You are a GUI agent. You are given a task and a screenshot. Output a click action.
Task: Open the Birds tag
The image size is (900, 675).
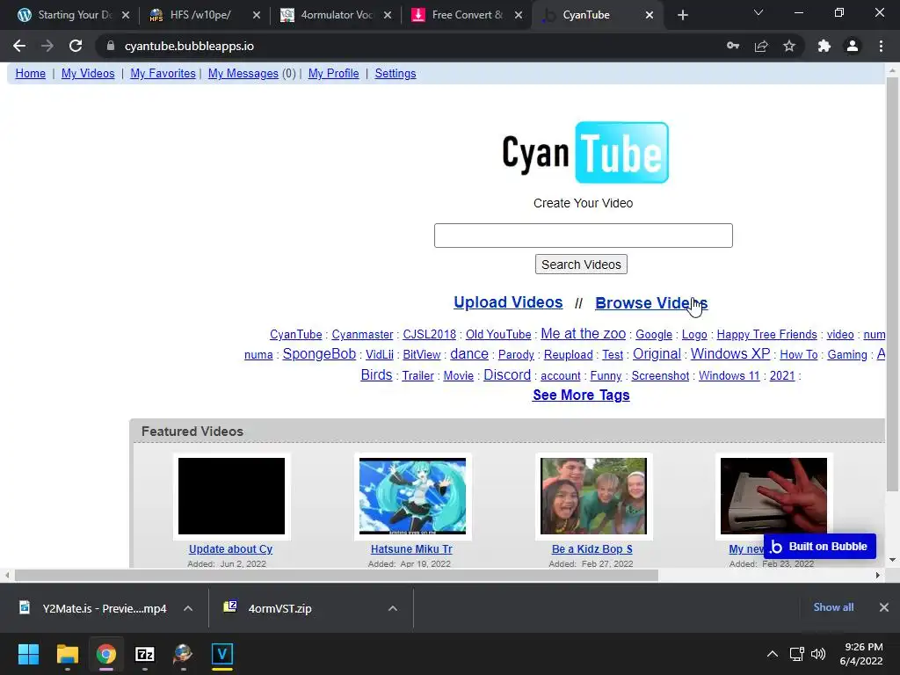376,374
